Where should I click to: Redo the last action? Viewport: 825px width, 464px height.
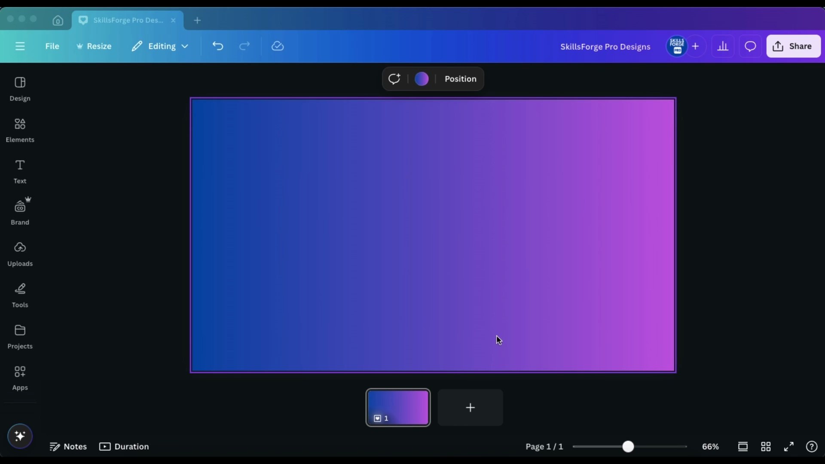coord(244,46)
